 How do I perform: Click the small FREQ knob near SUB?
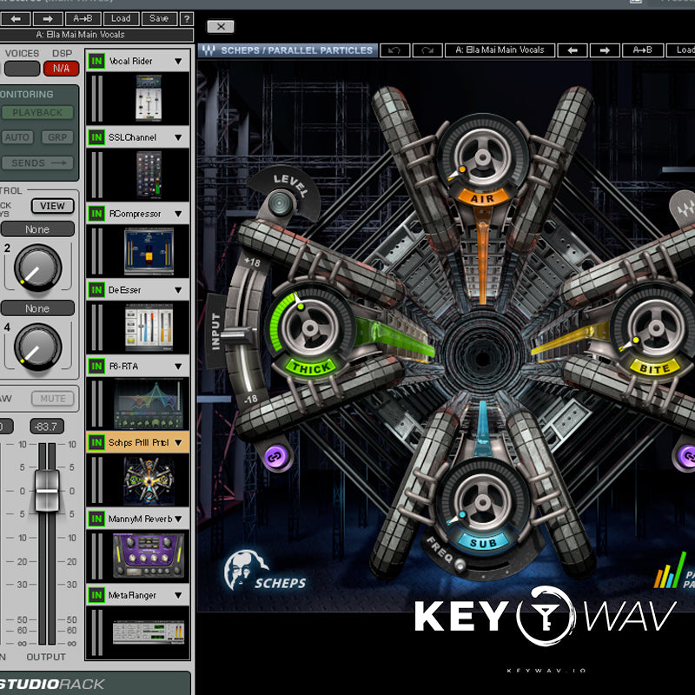(460, 566)
